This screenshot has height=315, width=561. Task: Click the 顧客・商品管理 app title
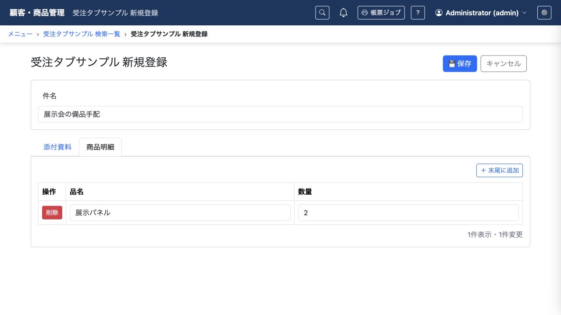pyautogui.click(x=37, y=13)
